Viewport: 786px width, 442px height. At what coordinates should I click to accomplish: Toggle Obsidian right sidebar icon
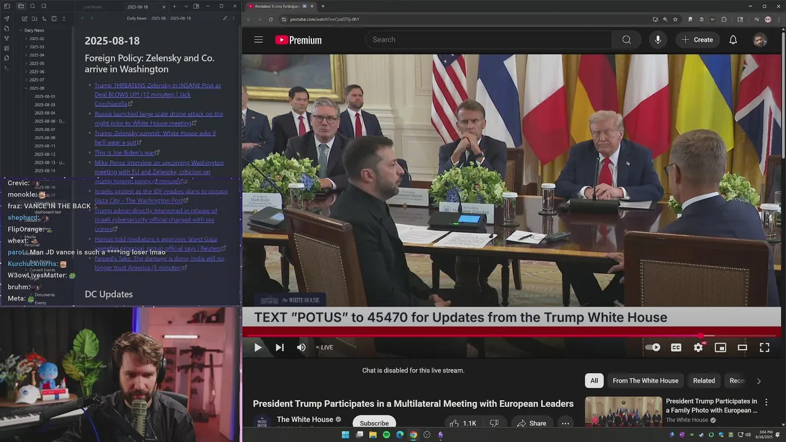[x=196, y=6]
